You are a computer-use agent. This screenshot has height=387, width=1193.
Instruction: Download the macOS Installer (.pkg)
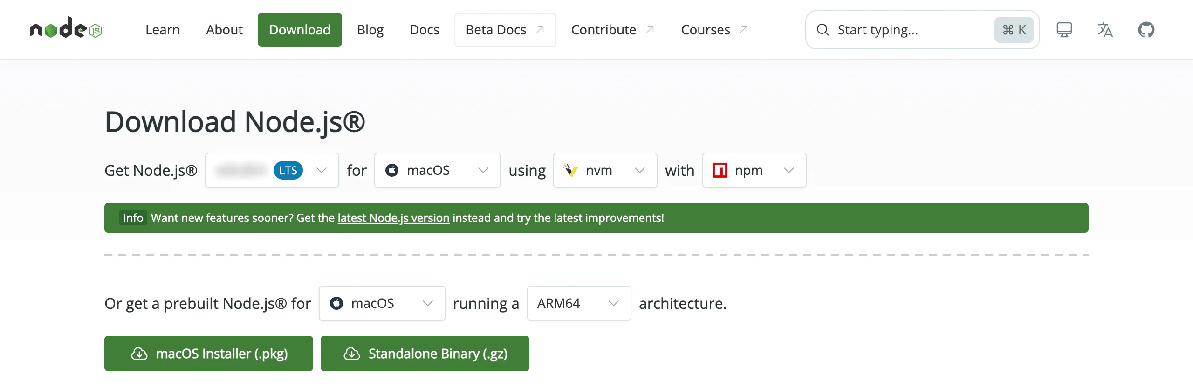[209, 354]
